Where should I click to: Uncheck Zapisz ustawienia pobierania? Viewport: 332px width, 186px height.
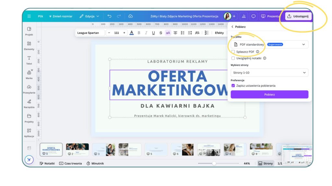pos(233,86)
